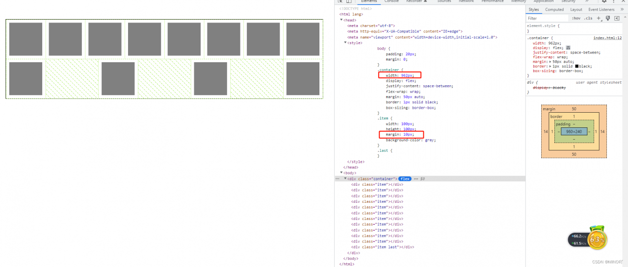Toggle the .cls class editor
This screenshot has width=628, height=267.
click(588, 18)
